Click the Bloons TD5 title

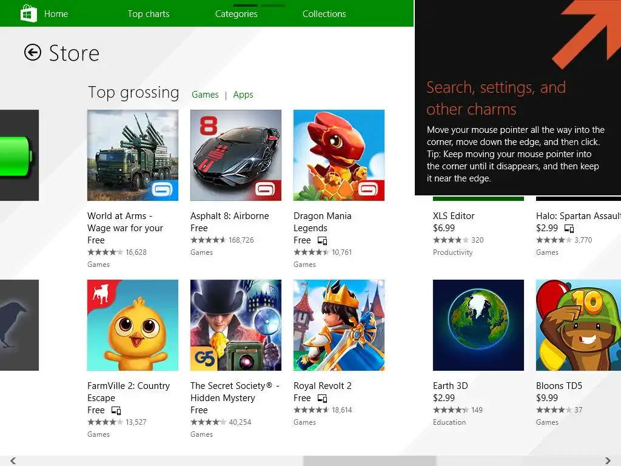coord(559,386)
